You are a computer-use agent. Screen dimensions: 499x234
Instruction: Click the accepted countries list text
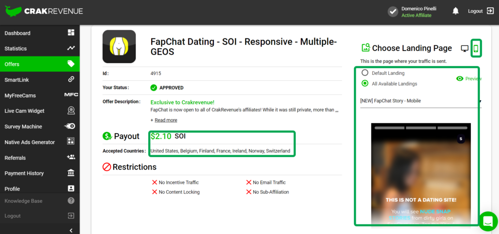[x=220, y=151]
